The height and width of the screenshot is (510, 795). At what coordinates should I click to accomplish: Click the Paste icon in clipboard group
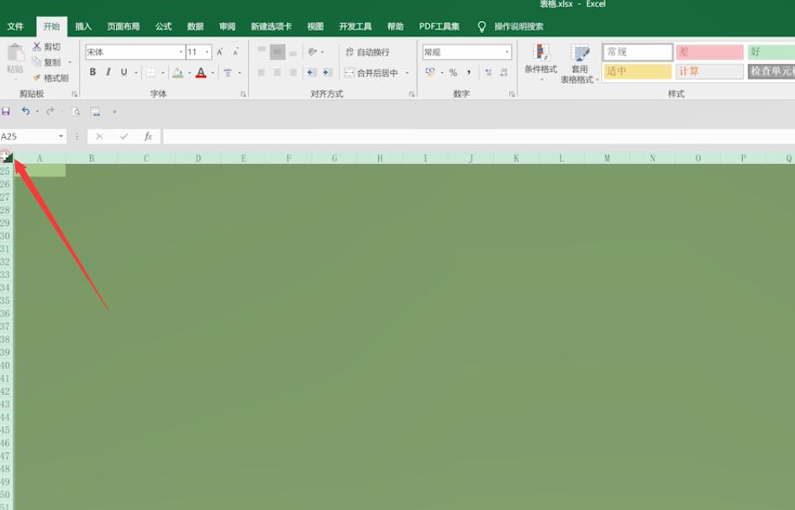pyautogui.click(x=14, y=53)
